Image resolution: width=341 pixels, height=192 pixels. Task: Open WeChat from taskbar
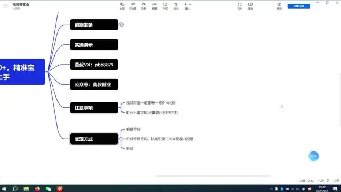tap(48, 188)
